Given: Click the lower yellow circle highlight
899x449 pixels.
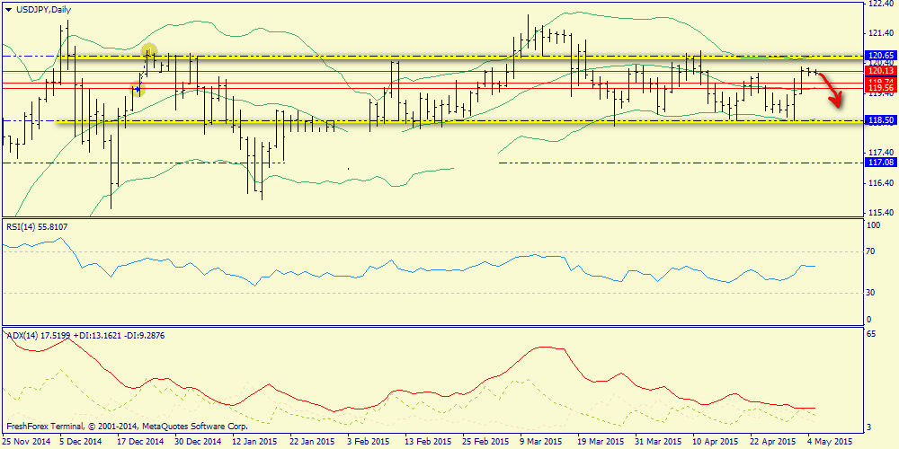Looking at the screenshot, I should [x=138, y=89].
